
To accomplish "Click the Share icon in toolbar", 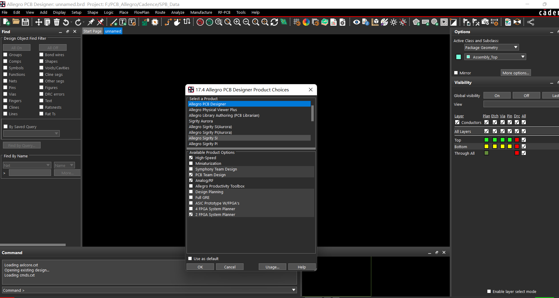I will (x=531, y=22).
